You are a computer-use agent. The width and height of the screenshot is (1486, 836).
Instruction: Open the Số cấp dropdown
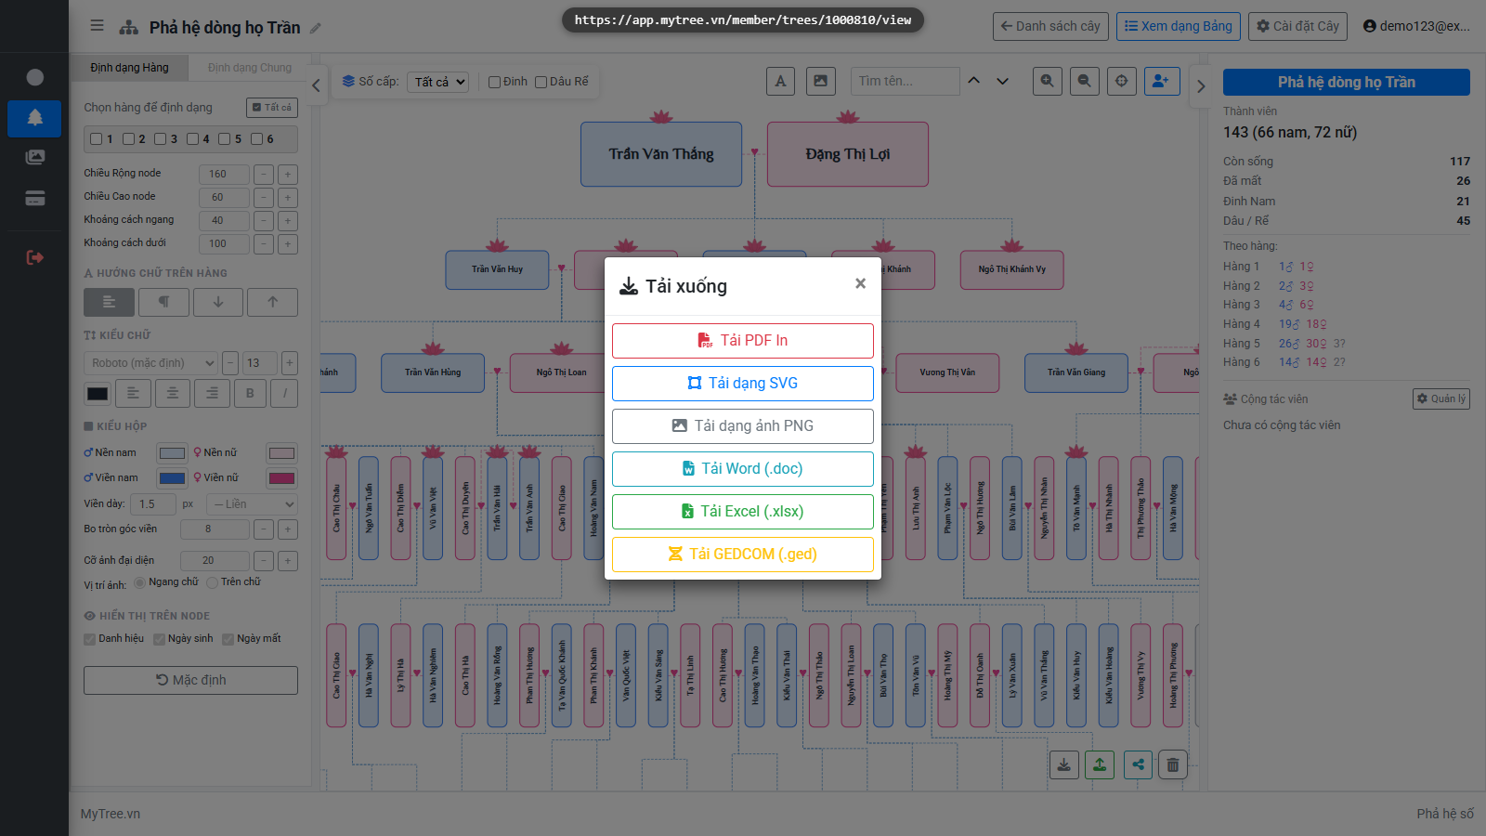pyautogui.click(x=439, y=82)
